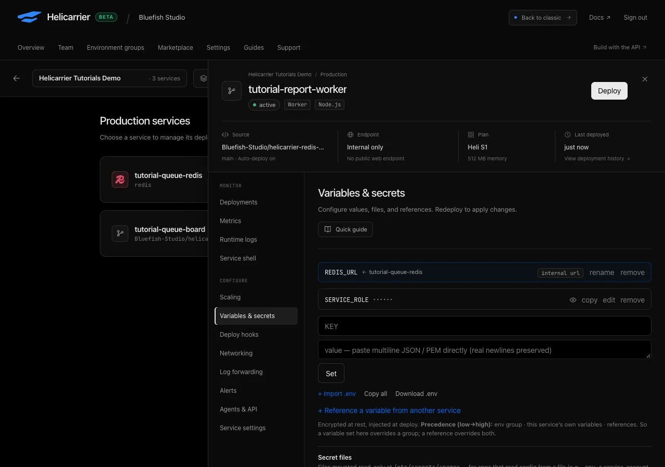Open the Settings tab in top navigation
Image resolution: width=665 pixels, height=467 pixels.
[218, 47]
